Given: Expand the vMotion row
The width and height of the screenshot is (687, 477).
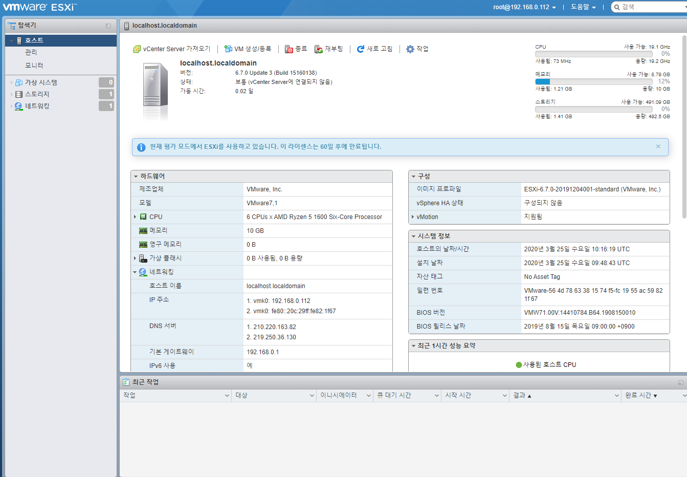Looking at the screenshot, I should point(413,217).
